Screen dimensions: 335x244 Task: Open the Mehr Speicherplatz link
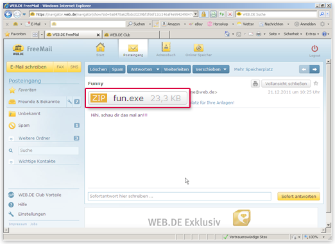pyautogui.click(x=253, y=69)
